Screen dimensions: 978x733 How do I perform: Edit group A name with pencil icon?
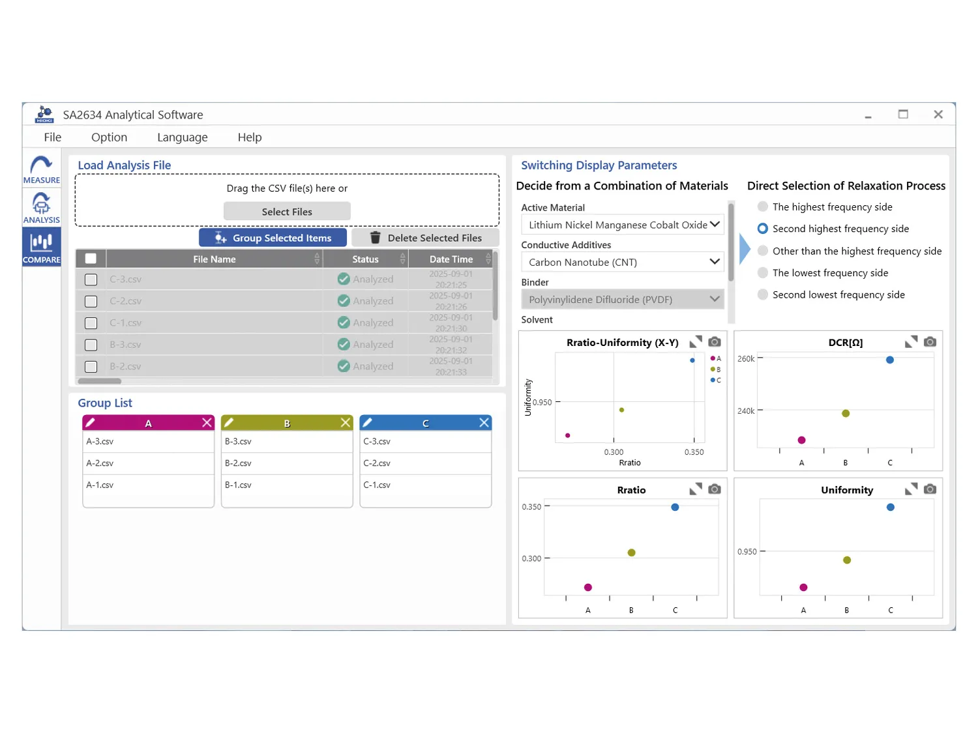coord(91,423)
